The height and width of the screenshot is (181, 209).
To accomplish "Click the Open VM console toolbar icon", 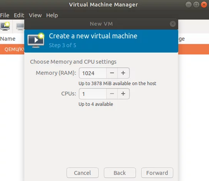I will [20, 26].
